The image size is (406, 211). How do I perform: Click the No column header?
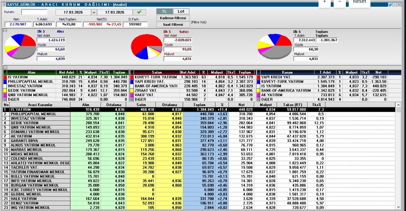point(6,105)
